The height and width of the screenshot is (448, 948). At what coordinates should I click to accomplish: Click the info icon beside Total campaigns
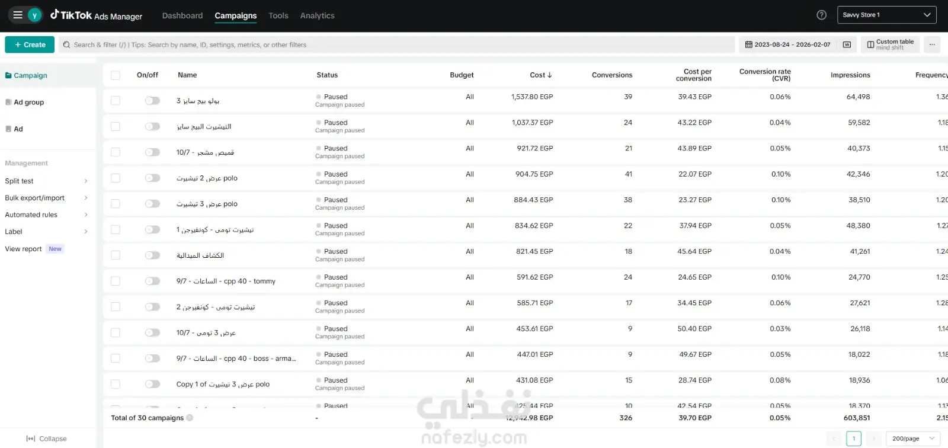tap(190, 418)
